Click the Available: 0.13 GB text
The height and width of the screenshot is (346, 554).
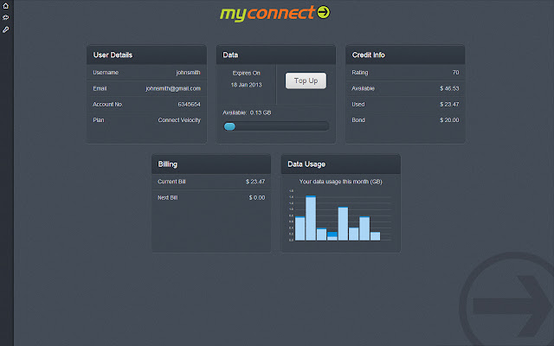[x=247, y=112]
